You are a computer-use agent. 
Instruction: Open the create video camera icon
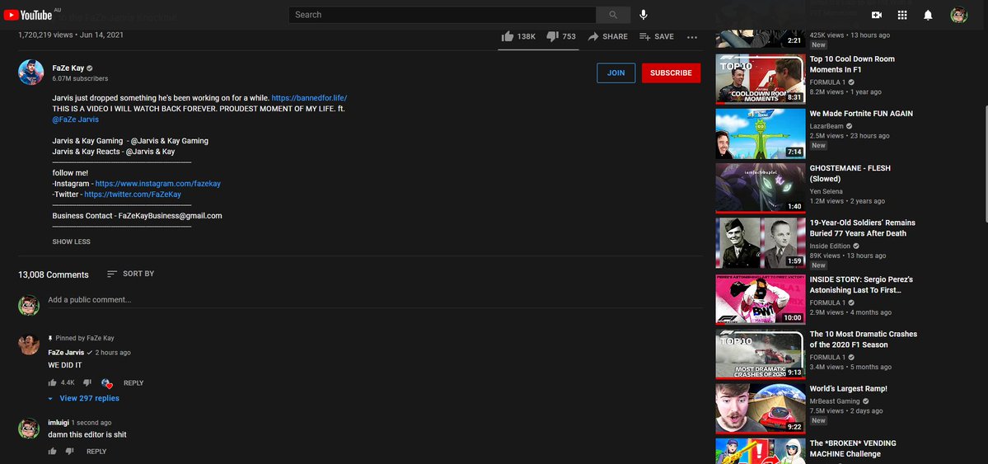876,15
